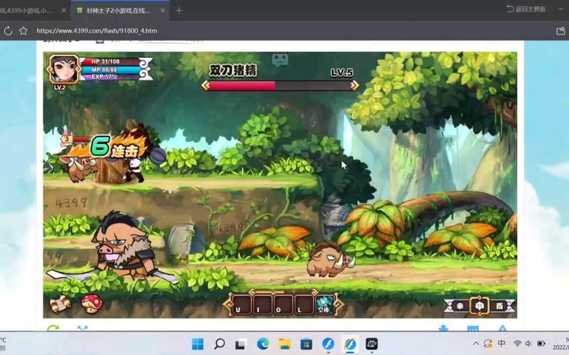
Task: Open the active Flash browser taskbar icon
Action: pos(350,344)
